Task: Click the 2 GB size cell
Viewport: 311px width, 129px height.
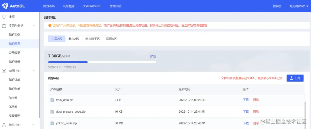Action: point(118,100)
